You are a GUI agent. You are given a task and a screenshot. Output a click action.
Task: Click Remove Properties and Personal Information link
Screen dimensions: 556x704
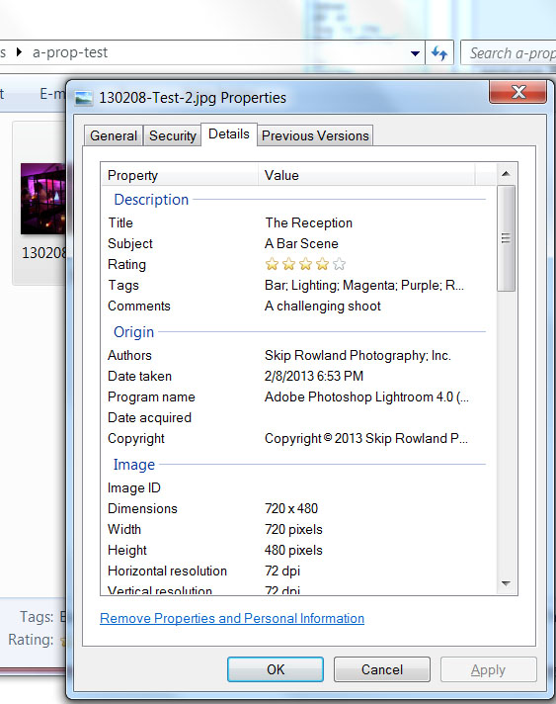tap(232, 618)
